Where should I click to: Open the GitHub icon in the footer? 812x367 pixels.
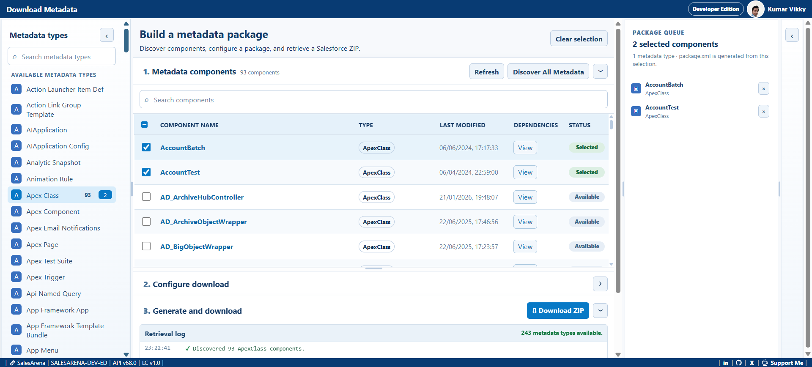click(x=739, y=363)
